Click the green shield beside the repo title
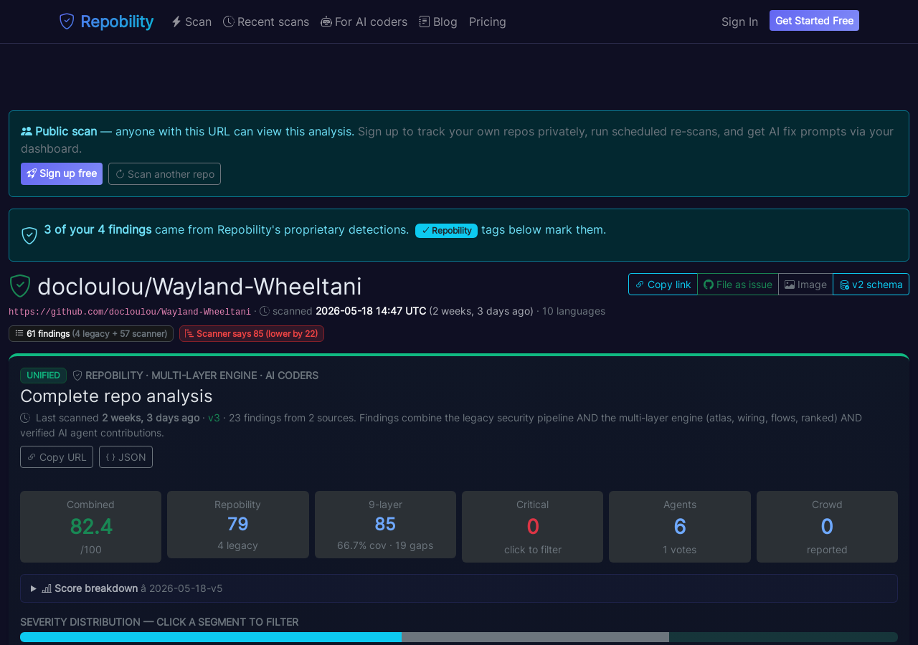 click(x=20, y=286)
